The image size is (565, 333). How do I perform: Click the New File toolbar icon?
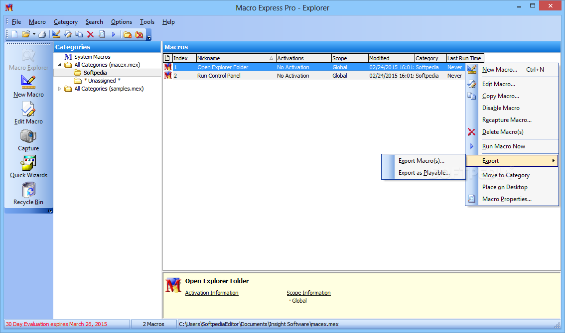(14, 34)
